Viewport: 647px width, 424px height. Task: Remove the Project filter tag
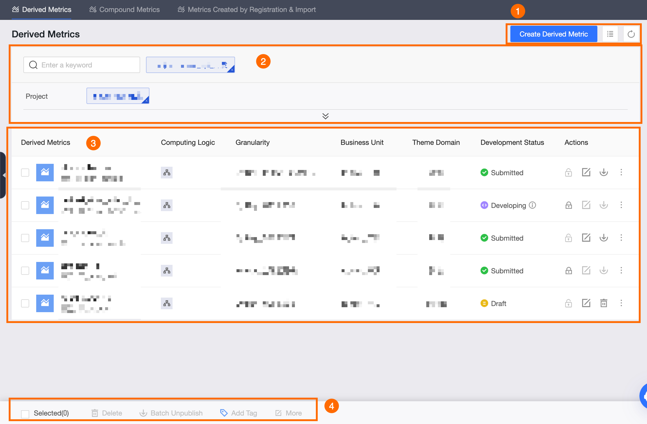pos(147,101)
